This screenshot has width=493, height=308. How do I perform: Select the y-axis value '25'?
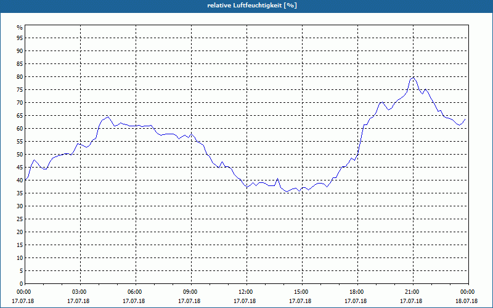[20, 219]
